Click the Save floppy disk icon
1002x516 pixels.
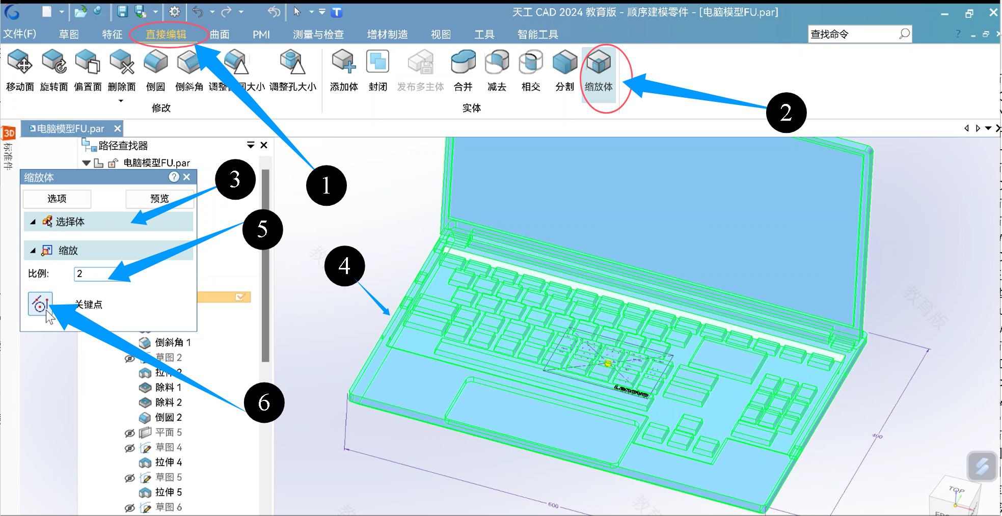click(122, 11)
